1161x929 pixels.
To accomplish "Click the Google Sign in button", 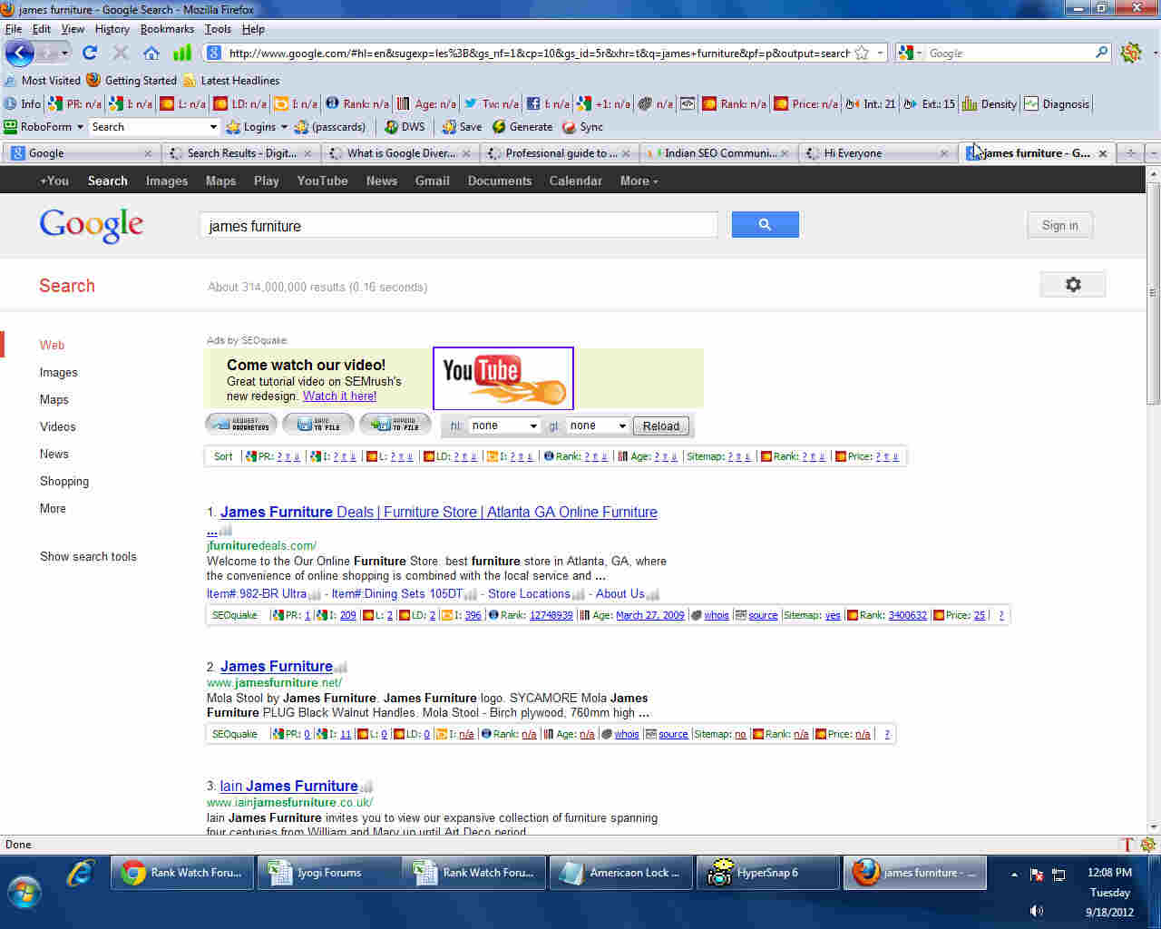I will click(1059, 225).
